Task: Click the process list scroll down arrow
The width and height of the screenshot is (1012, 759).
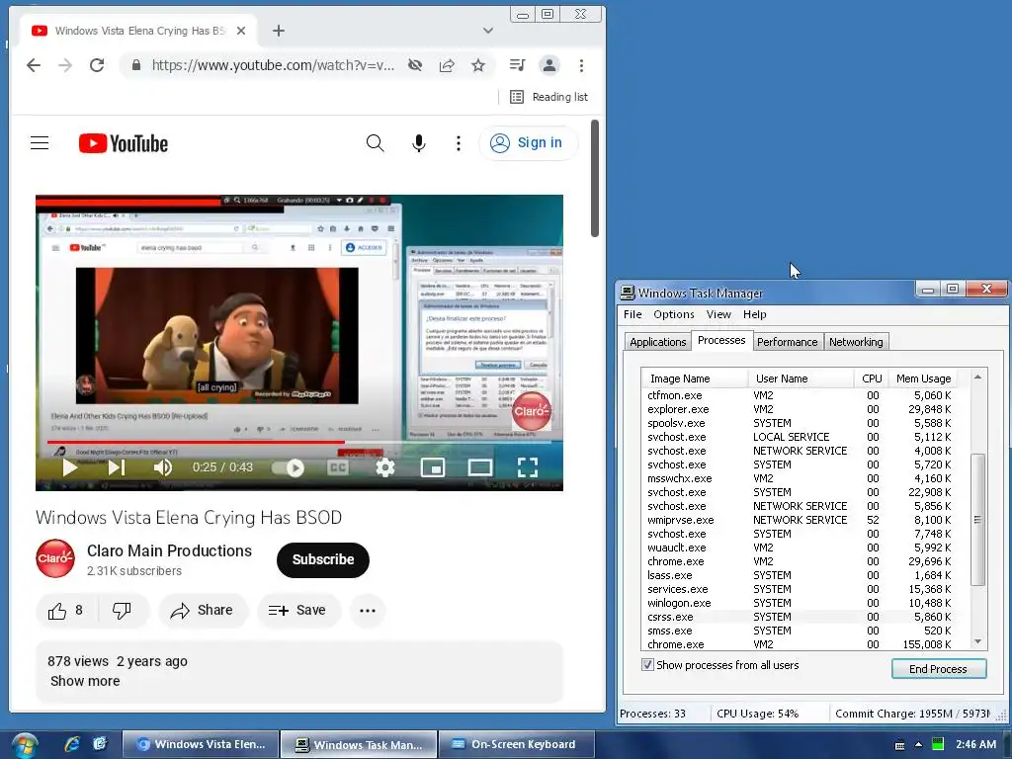Action: (x=977, y=641)
